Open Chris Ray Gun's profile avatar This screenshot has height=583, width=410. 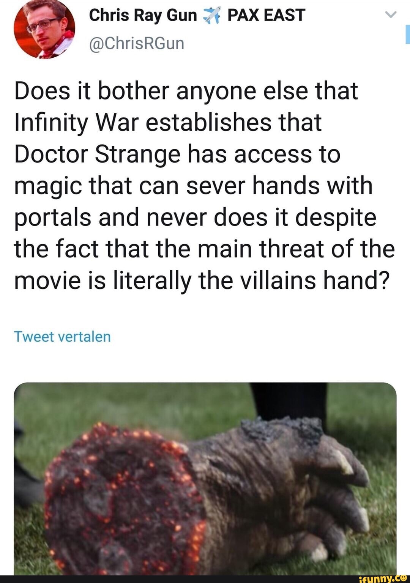[x=44, y=29]
